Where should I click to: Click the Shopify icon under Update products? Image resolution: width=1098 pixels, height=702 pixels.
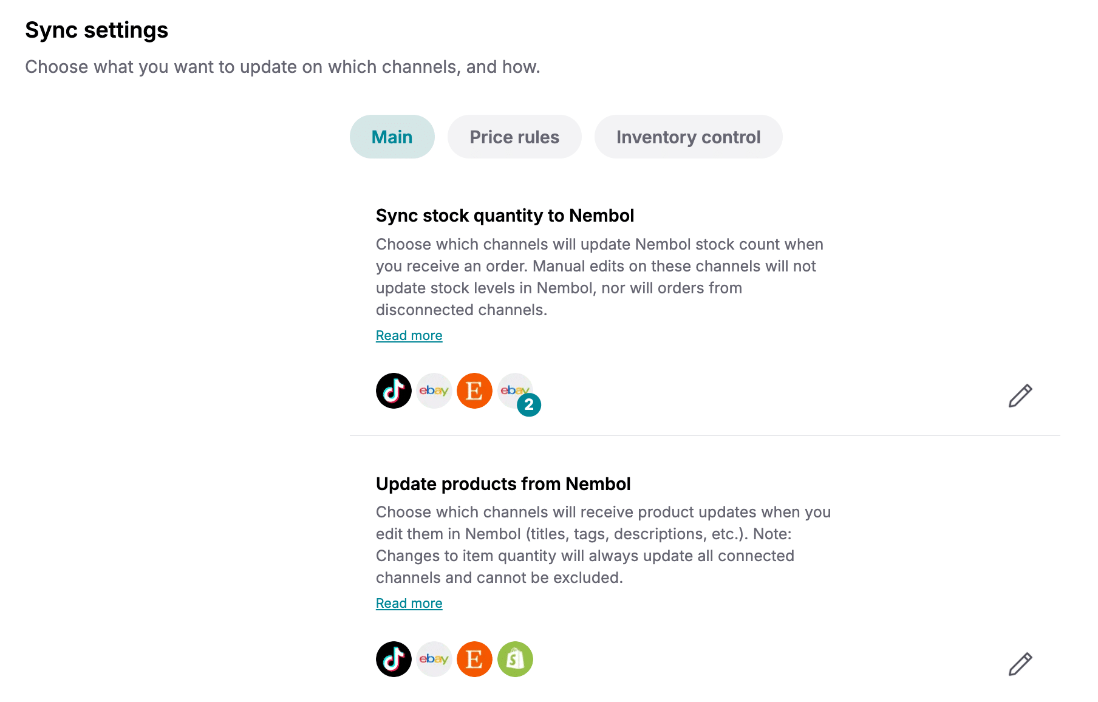tap(515, 659)
